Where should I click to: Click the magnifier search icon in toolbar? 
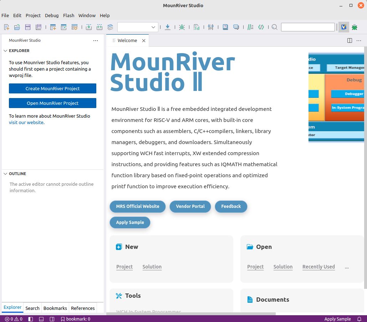point(275,27)
